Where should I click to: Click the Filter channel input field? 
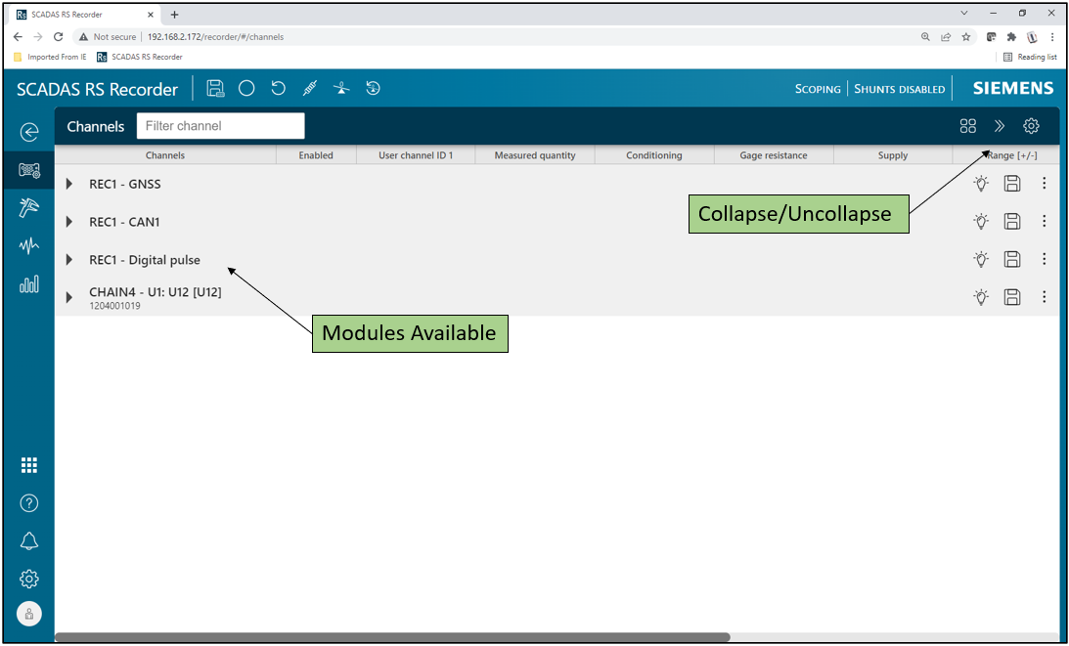pyautogui.click(x=220, y=126)
